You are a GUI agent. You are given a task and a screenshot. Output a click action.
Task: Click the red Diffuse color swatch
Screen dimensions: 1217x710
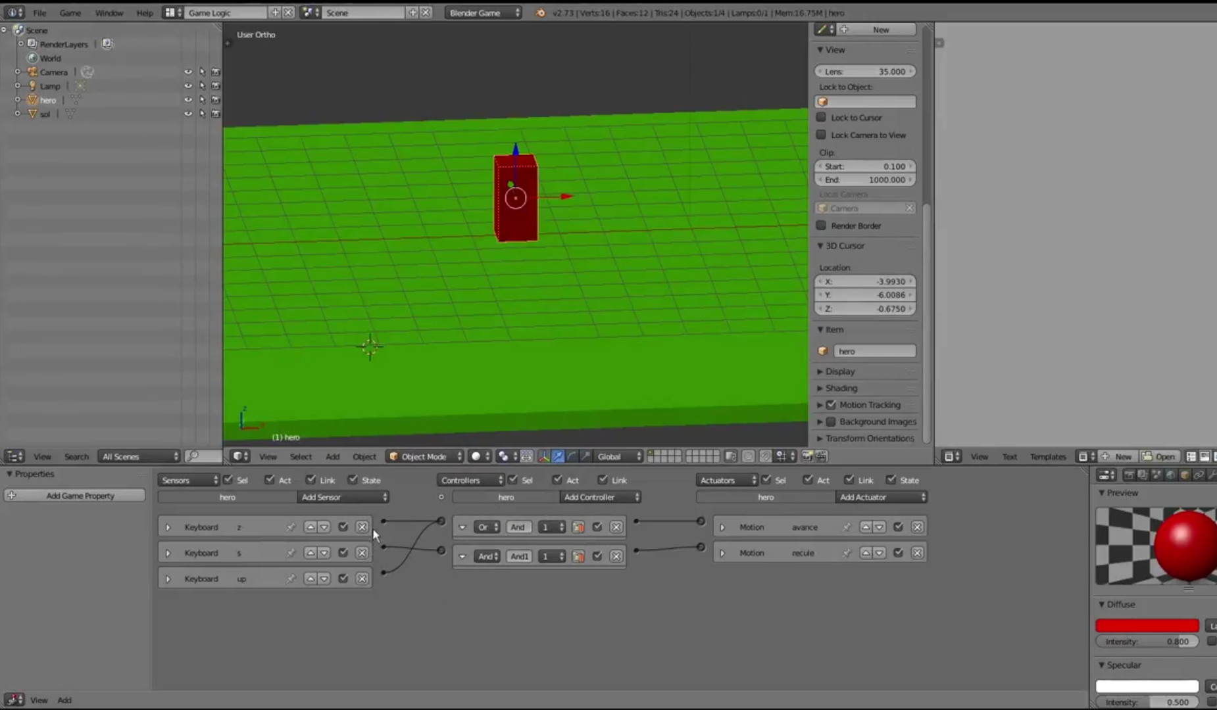1147,625
